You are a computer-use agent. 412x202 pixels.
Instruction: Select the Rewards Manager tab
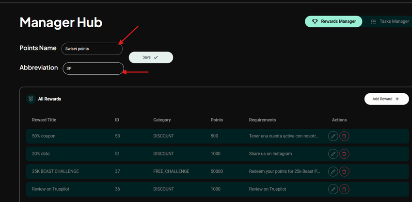[333, 21]
